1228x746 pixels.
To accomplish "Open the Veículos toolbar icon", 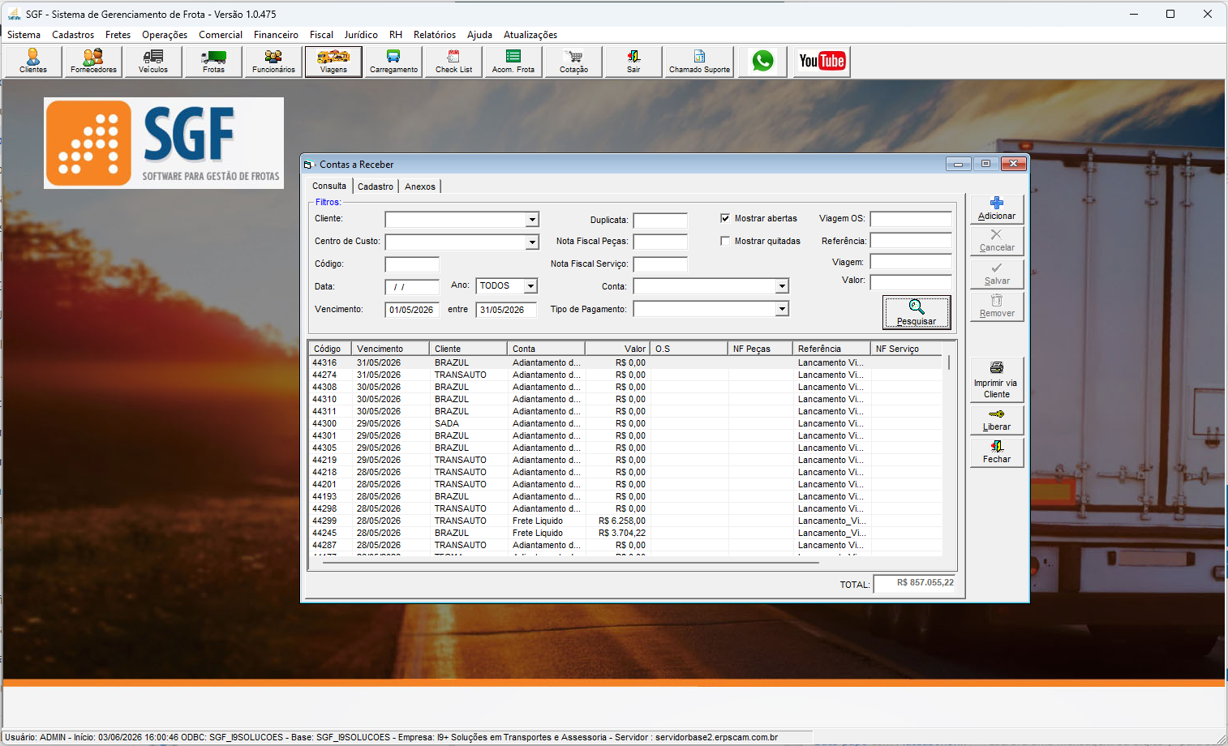I will (x=153, y=61).
